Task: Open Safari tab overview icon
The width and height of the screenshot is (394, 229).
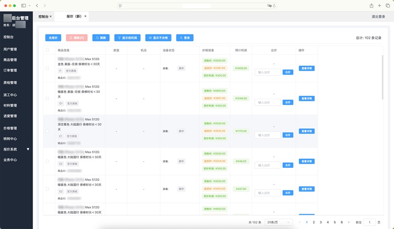Action: coord(388,5)
